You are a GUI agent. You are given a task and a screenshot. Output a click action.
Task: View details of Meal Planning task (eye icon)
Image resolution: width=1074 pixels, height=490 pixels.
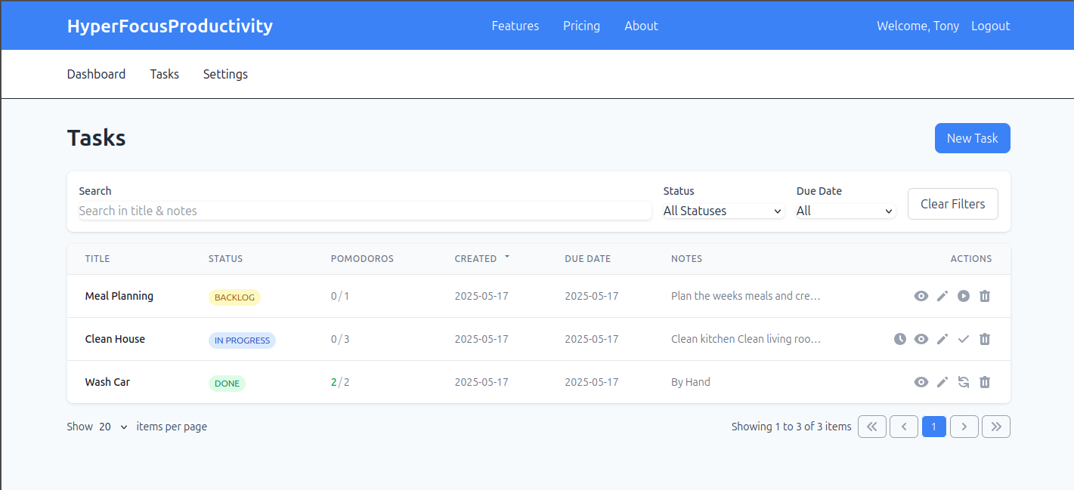(x=921, y=296)
